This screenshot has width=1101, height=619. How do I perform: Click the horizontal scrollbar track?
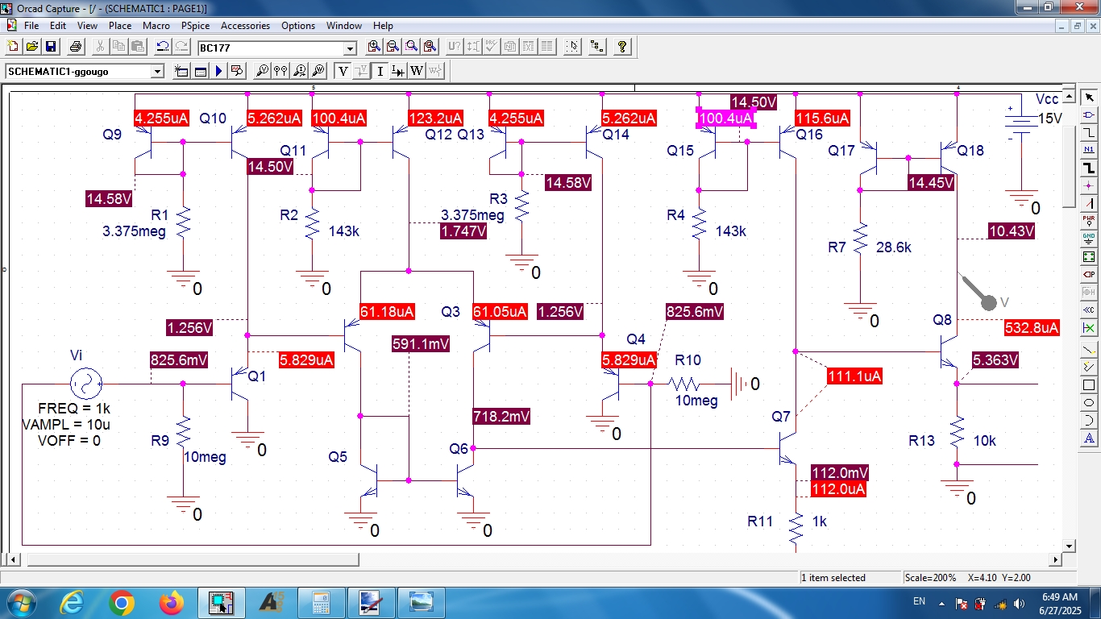click(701, 559)
